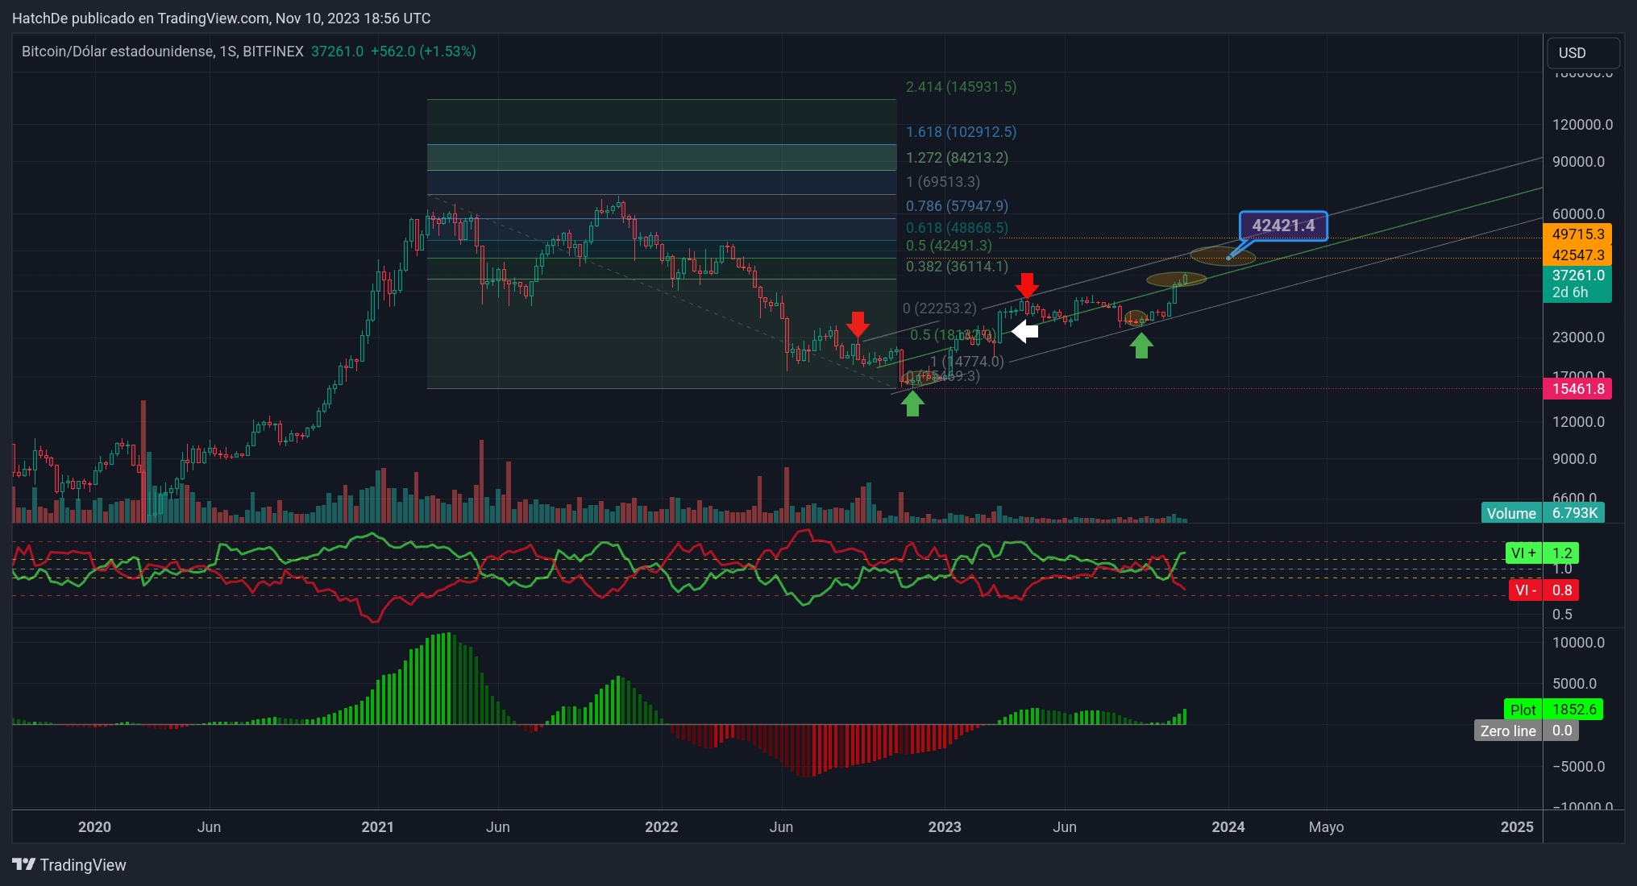Click the last price 37261.0 in header
The image size is (1637, 886).
[337, 52]
